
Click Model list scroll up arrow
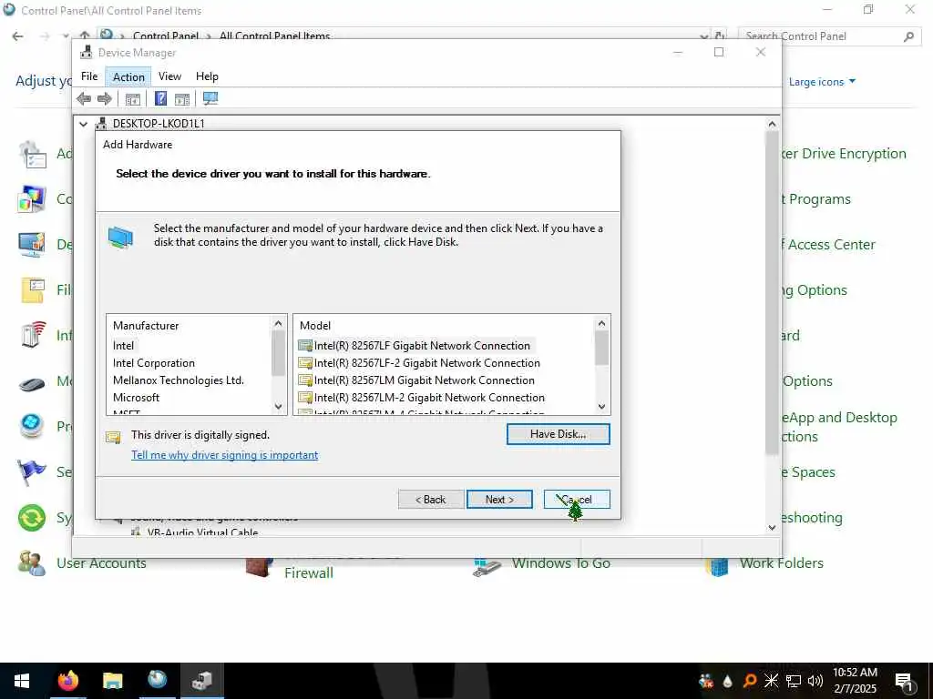pos(601,324)
